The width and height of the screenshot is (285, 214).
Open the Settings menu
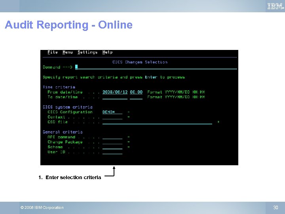tap(87, 52)
